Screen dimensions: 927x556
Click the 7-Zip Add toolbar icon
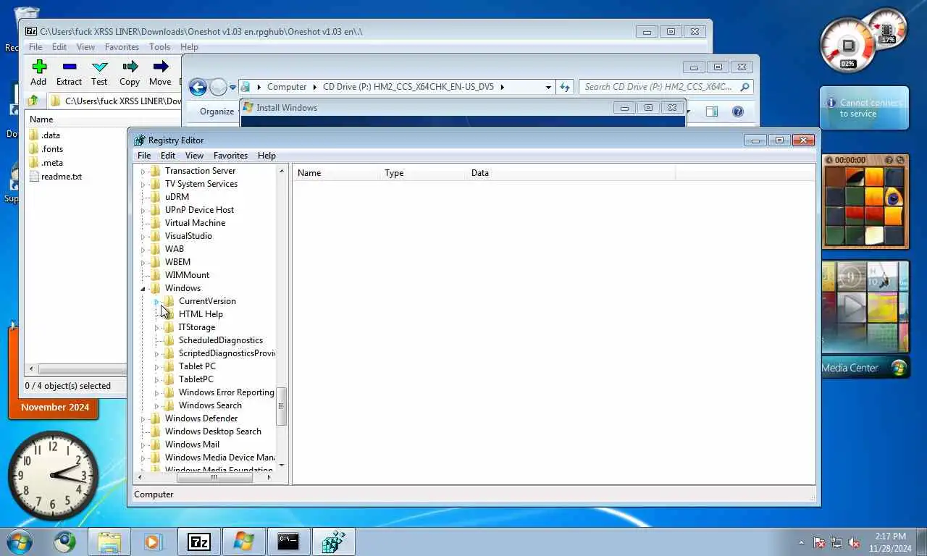click(39, 67)
